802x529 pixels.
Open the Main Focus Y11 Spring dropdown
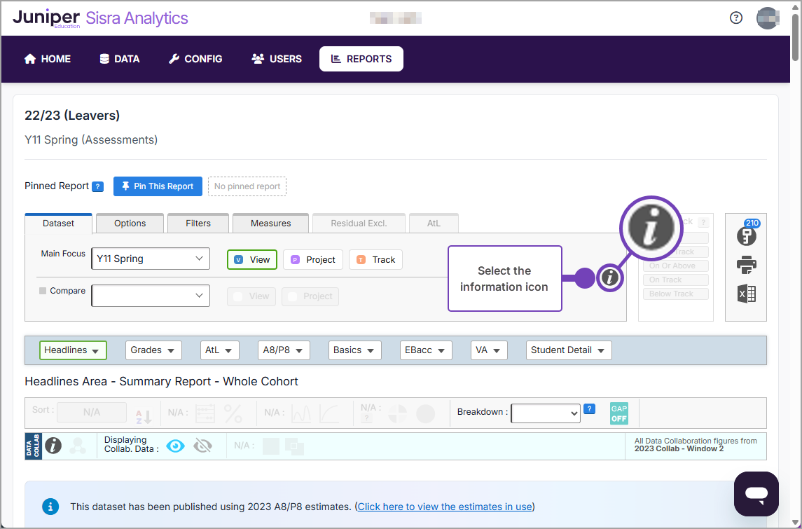150,259
